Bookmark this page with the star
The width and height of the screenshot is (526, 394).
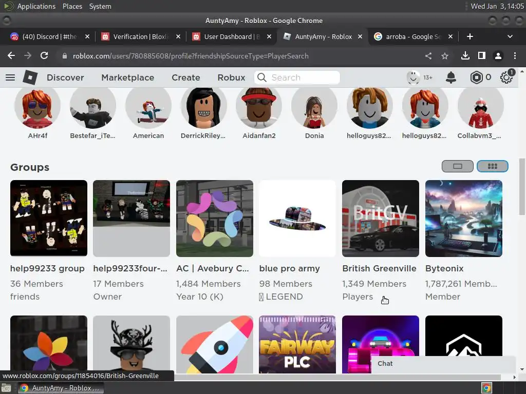point(445,56)
